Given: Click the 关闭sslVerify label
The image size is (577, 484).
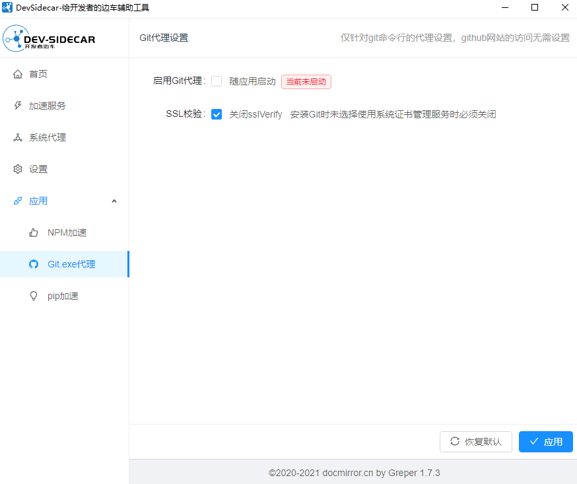Looking at the screenshot, I should pyautogui.click(x=255, y=114).
